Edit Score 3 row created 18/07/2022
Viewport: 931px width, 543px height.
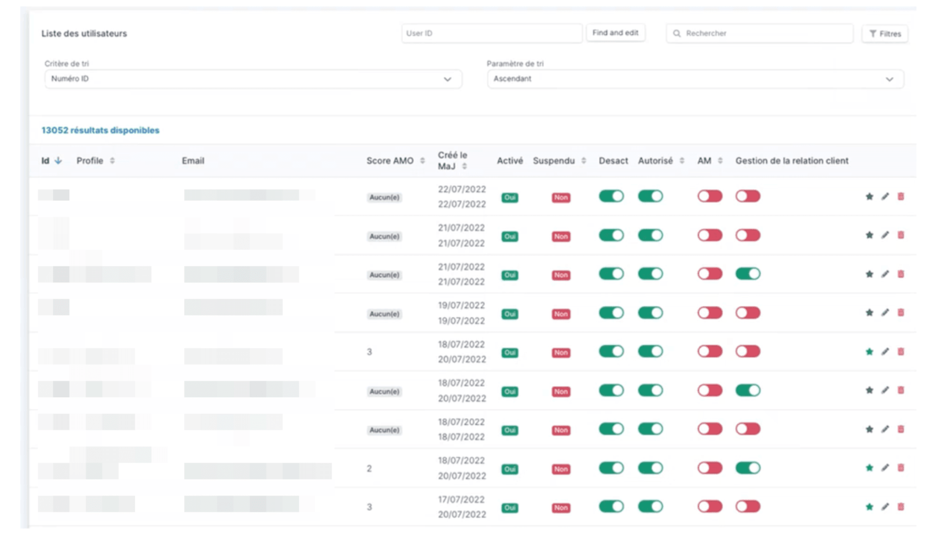885,352
